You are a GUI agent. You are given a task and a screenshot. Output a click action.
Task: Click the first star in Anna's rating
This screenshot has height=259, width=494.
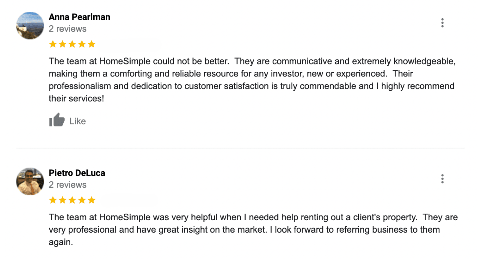coord(53,44)
